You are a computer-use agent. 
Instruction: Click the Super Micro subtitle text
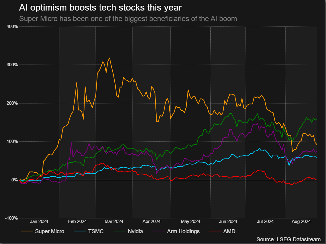point(128,19)
